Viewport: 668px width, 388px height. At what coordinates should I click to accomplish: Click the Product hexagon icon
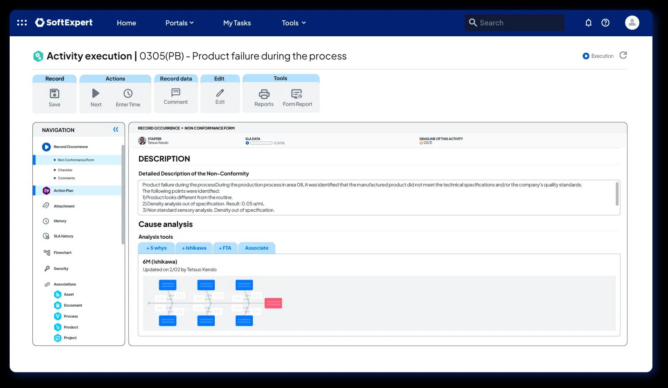click(x=58, y=327)
